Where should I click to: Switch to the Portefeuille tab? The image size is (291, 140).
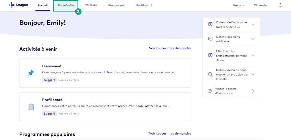point(66,5)
